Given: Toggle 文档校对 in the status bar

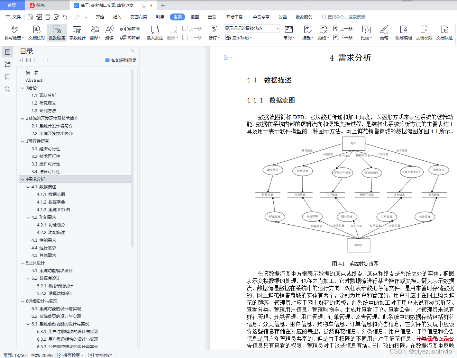Looking at the screenshot, I should (x=100, y=355).
